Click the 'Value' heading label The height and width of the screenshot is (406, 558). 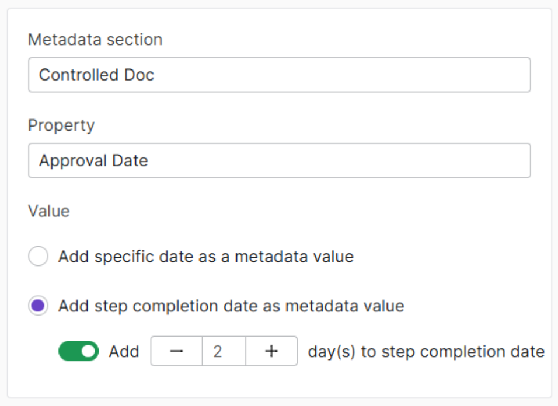[x=49, y=211]
